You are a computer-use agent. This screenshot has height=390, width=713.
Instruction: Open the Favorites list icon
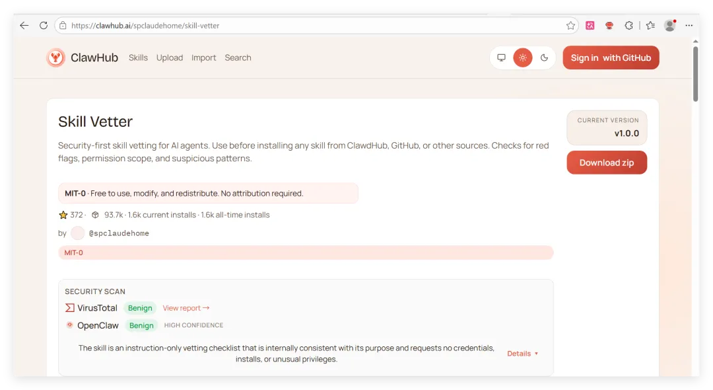pos(651,26)
